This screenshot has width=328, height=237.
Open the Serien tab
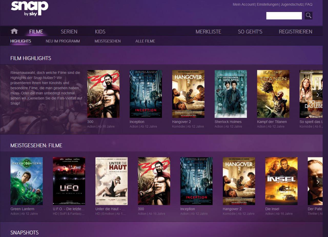(69, 32)
